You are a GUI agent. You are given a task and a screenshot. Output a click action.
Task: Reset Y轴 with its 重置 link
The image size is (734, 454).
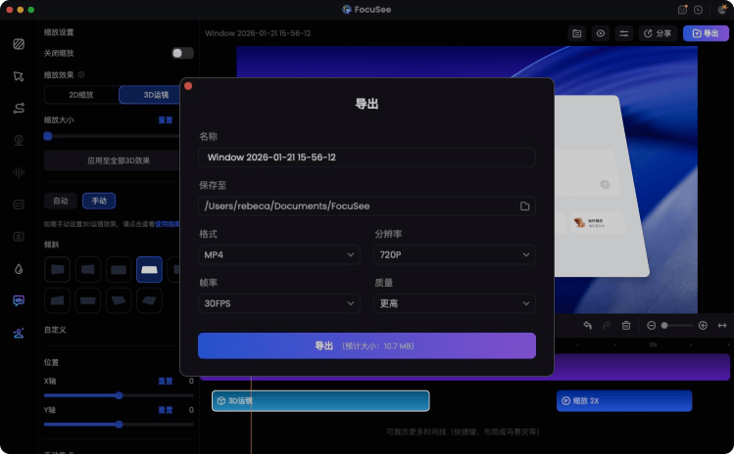(x=166, y=410)
